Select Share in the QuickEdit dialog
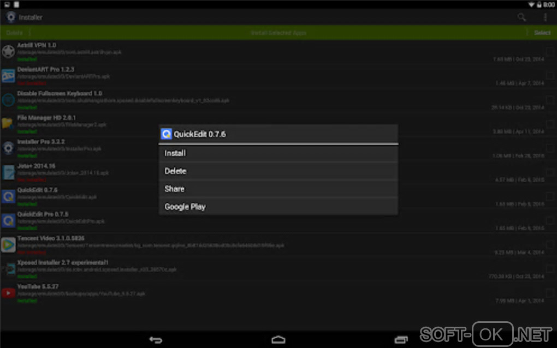 click(278, 189)
